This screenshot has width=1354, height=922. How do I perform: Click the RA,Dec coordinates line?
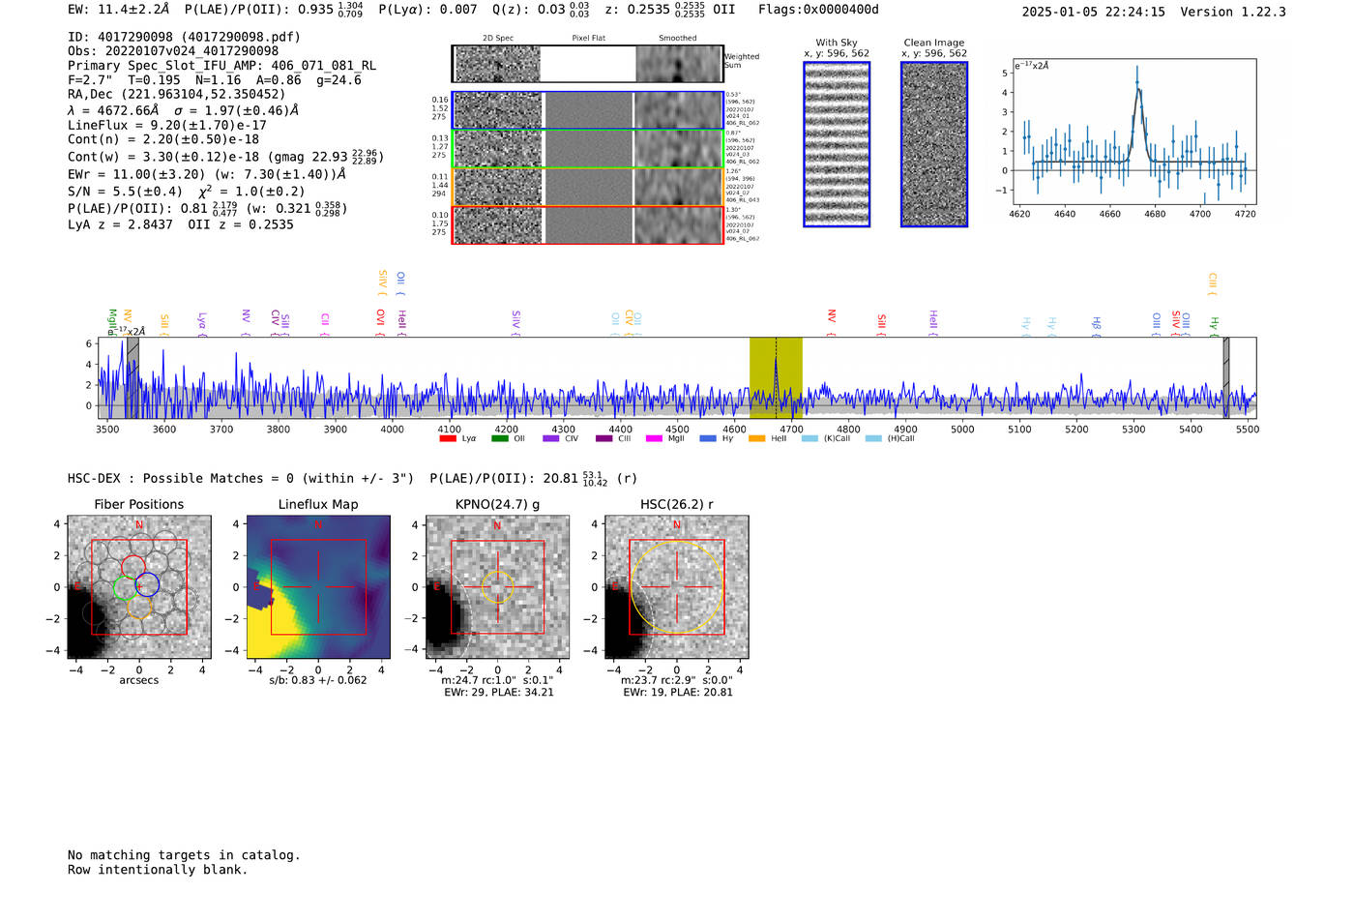pos(176,95)
